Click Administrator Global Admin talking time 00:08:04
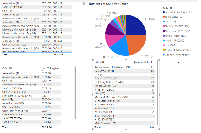The image size is (201, 133). (46, 77)
